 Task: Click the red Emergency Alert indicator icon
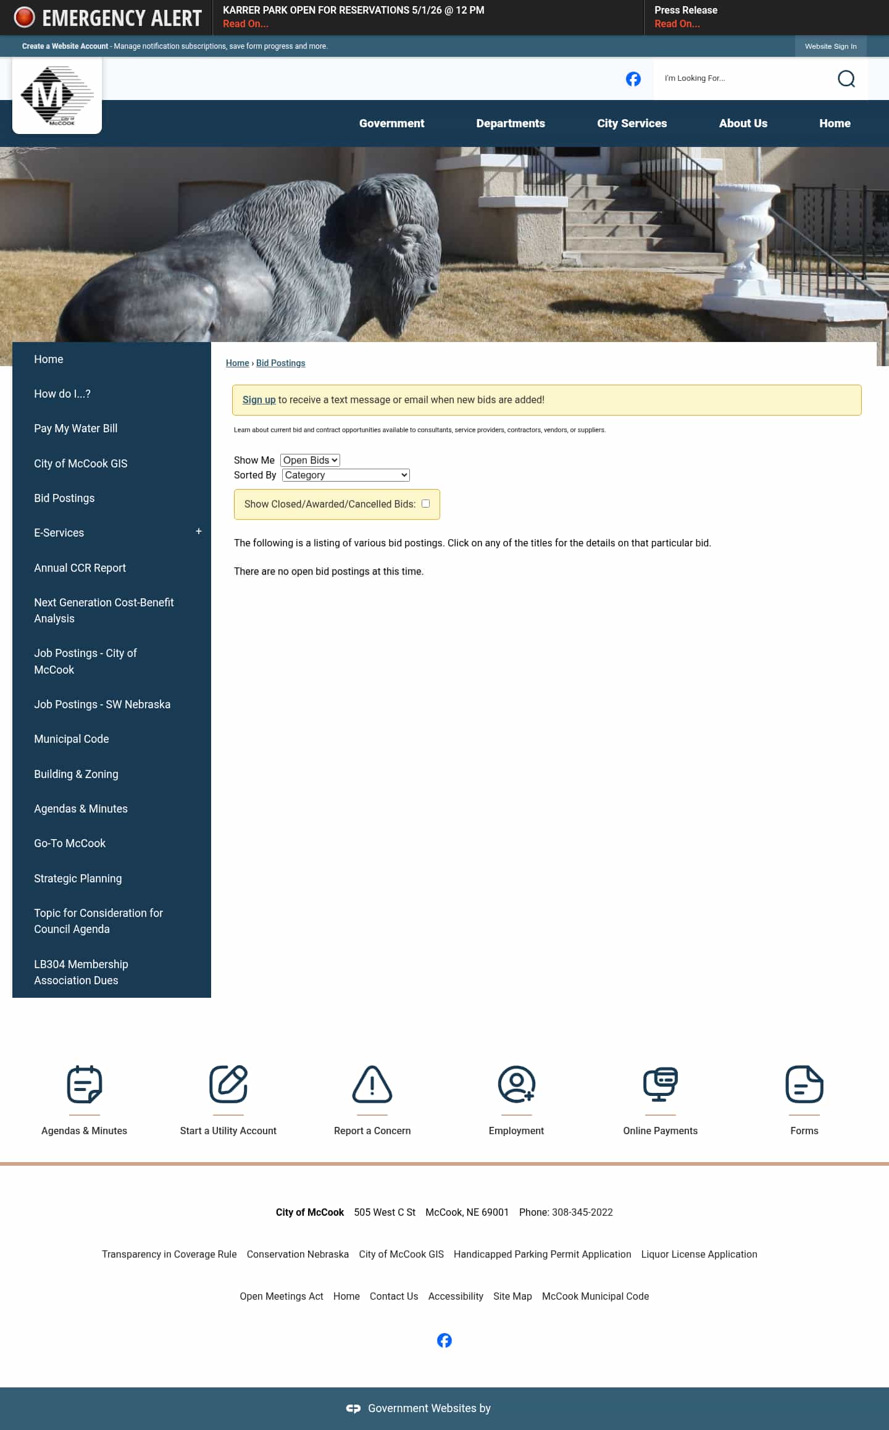pyautogui.click(x=25, y=17)
